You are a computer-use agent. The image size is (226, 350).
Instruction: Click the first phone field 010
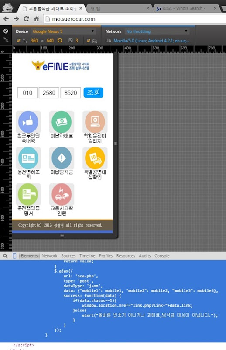27,93
